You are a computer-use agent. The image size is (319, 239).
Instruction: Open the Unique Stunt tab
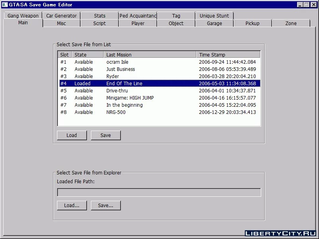click(214, 16)
